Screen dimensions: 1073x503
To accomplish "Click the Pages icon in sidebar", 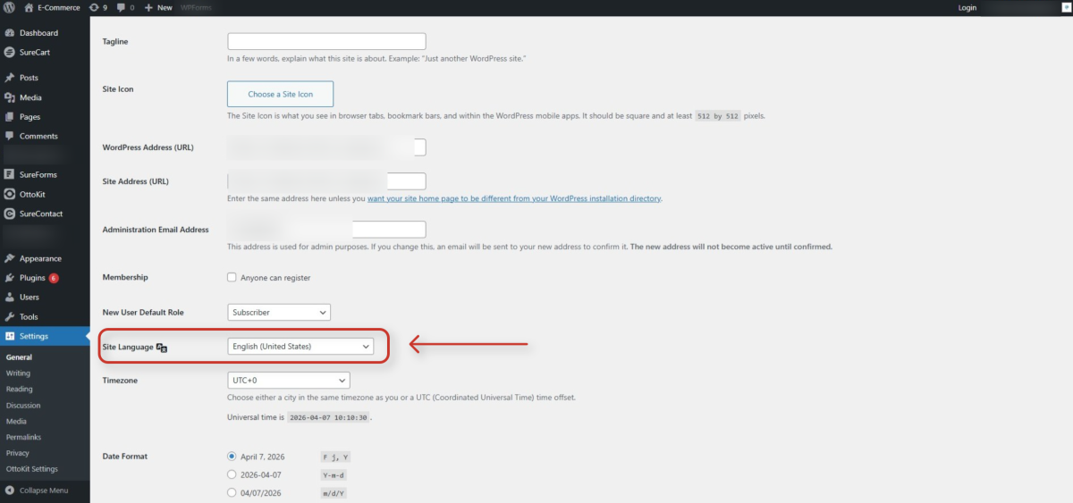I will (x=9, y=117).
